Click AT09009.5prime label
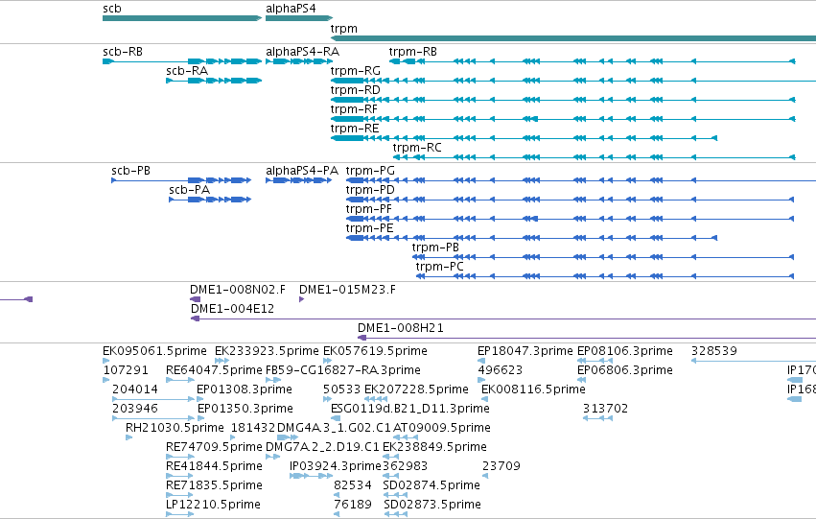This screenshot has height=519, width=816. click(x=442, y=428)
